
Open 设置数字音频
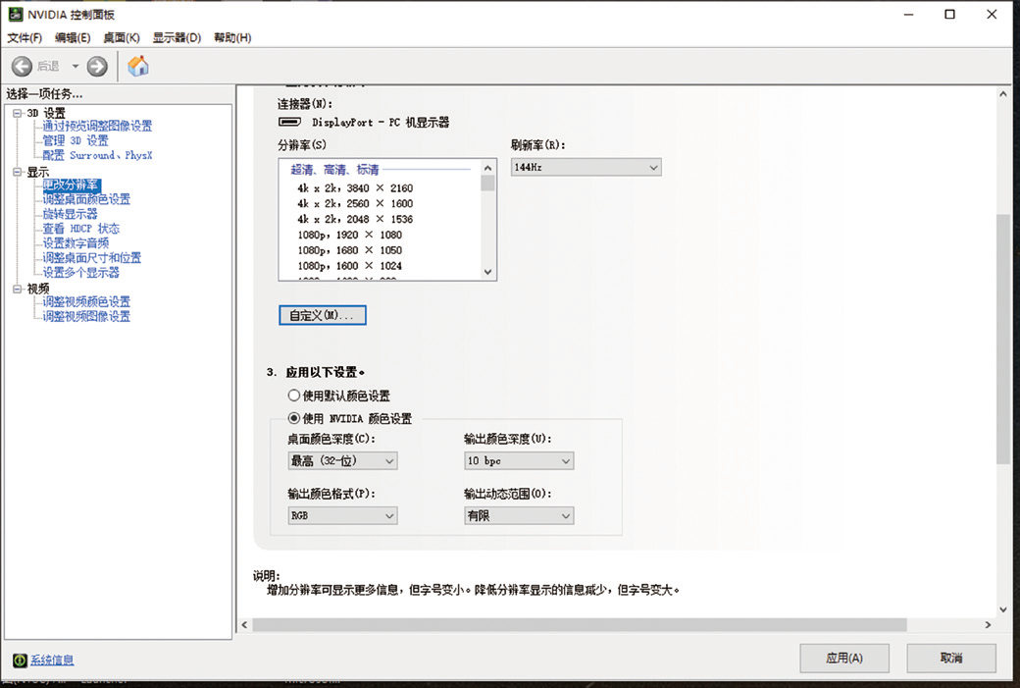click(x=76, y=242)
